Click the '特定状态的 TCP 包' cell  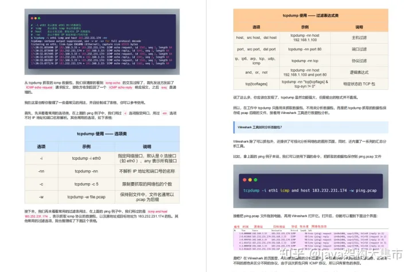tap(359, 84)
